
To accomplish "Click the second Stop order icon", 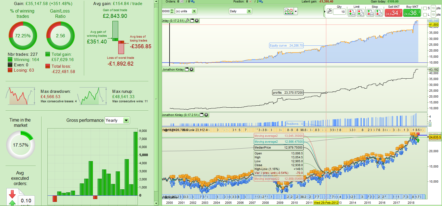I will pos(379,13).
